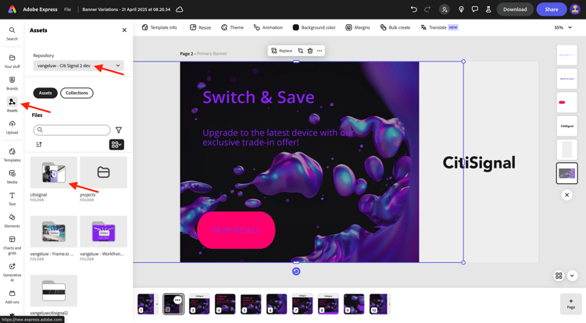Open the comments icon
This screenshot has height=323, width=586.
474,9
